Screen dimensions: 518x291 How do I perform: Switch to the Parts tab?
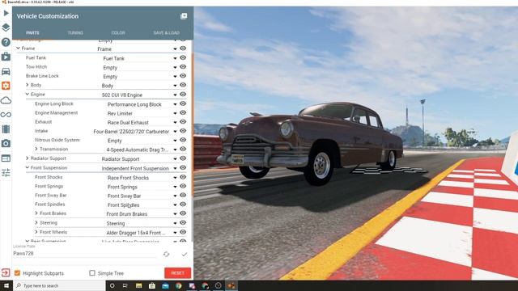click(x=32, y=32)
